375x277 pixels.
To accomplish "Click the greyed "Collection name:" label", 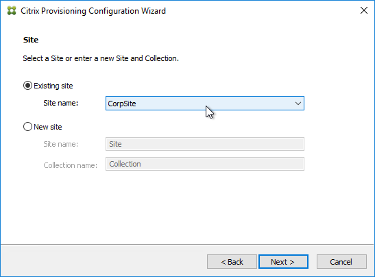I will point(71,165).
